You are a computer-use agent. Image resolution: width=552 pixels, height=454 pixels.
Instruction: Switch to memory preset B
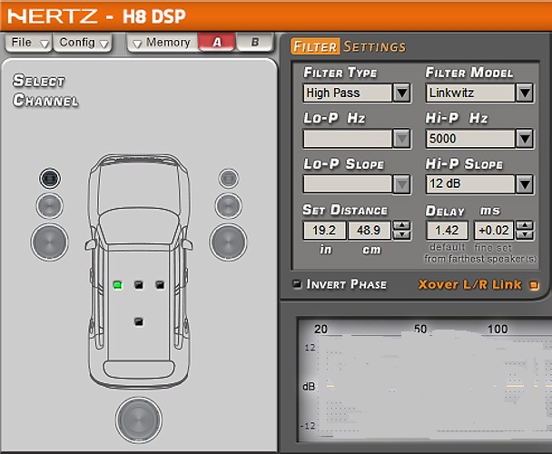tap(255, 42)
